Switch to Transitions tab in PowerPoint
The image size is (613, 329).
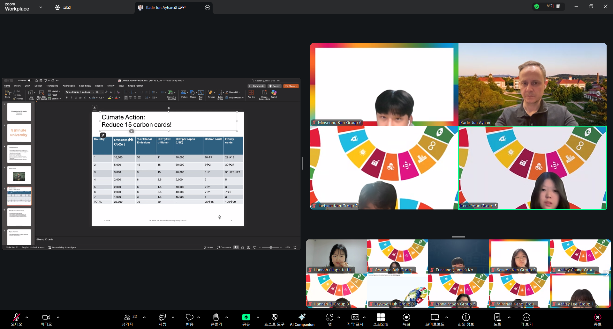[52, 86]
